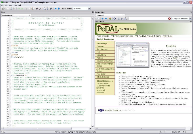Open Main Menu help page
193x134 pixels.
[101, 55]
